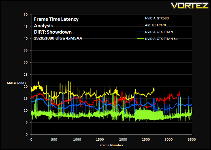Click the 2000 tick on the x-axis
Viewport: 211px width, 150px height.
123,139
